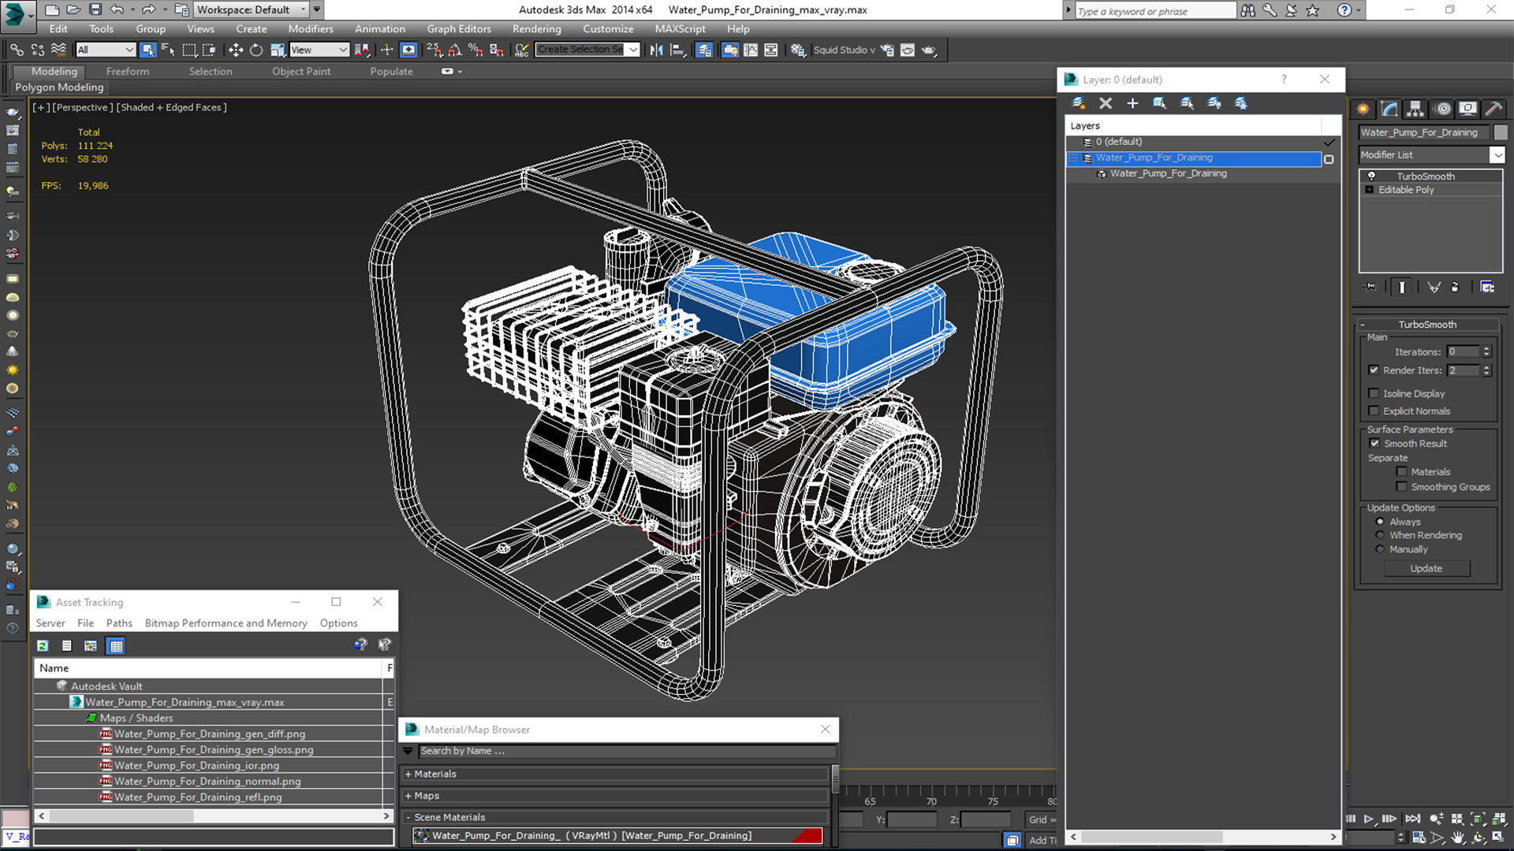Click the Align tool icon
The image size is (1514, 851).
click(x=677, y=50)
